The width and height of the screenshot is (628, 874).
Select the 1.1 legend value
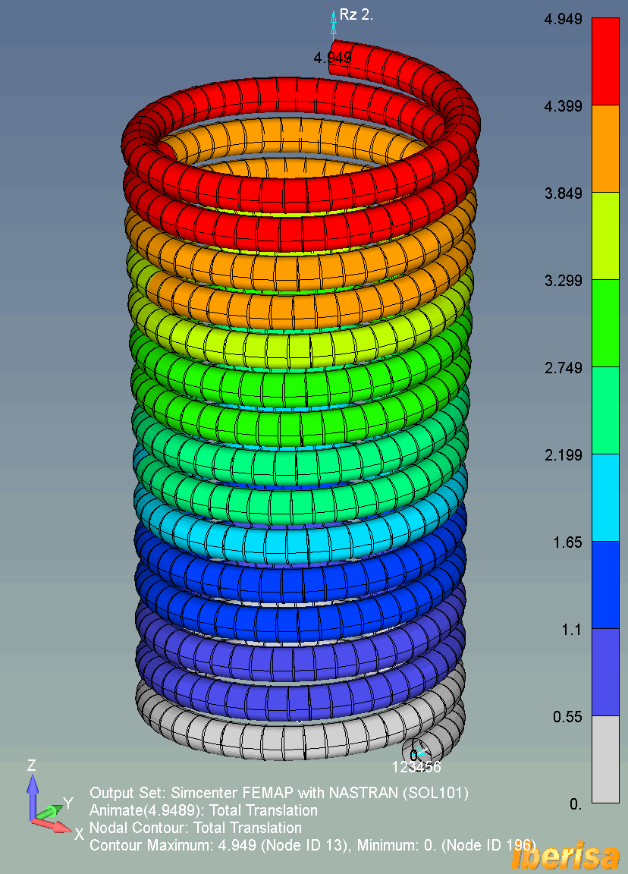pyautogui.click(x=572, y=629)
